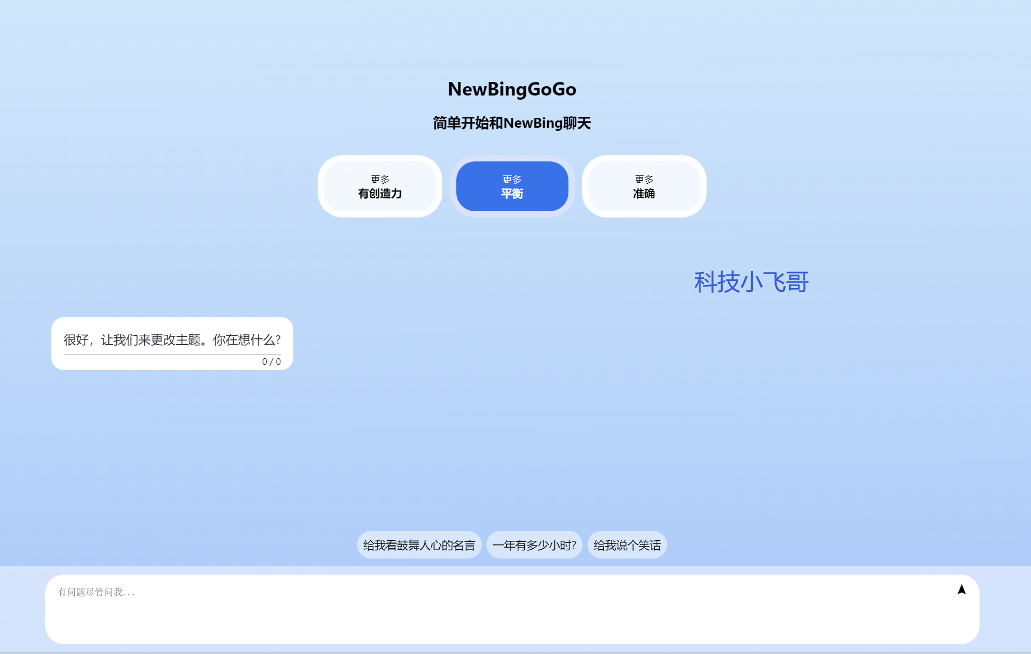Choose suggestion 给我看鼓舞人心的名言
1031x654 pixels.
419,545
